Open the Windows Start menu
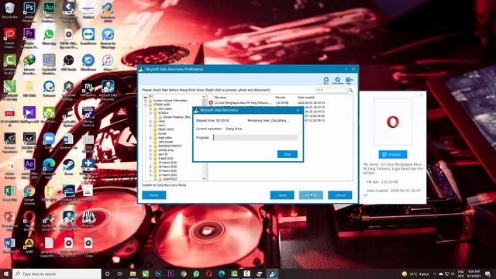This screenshot has width=496, height=279. point(6,274)
